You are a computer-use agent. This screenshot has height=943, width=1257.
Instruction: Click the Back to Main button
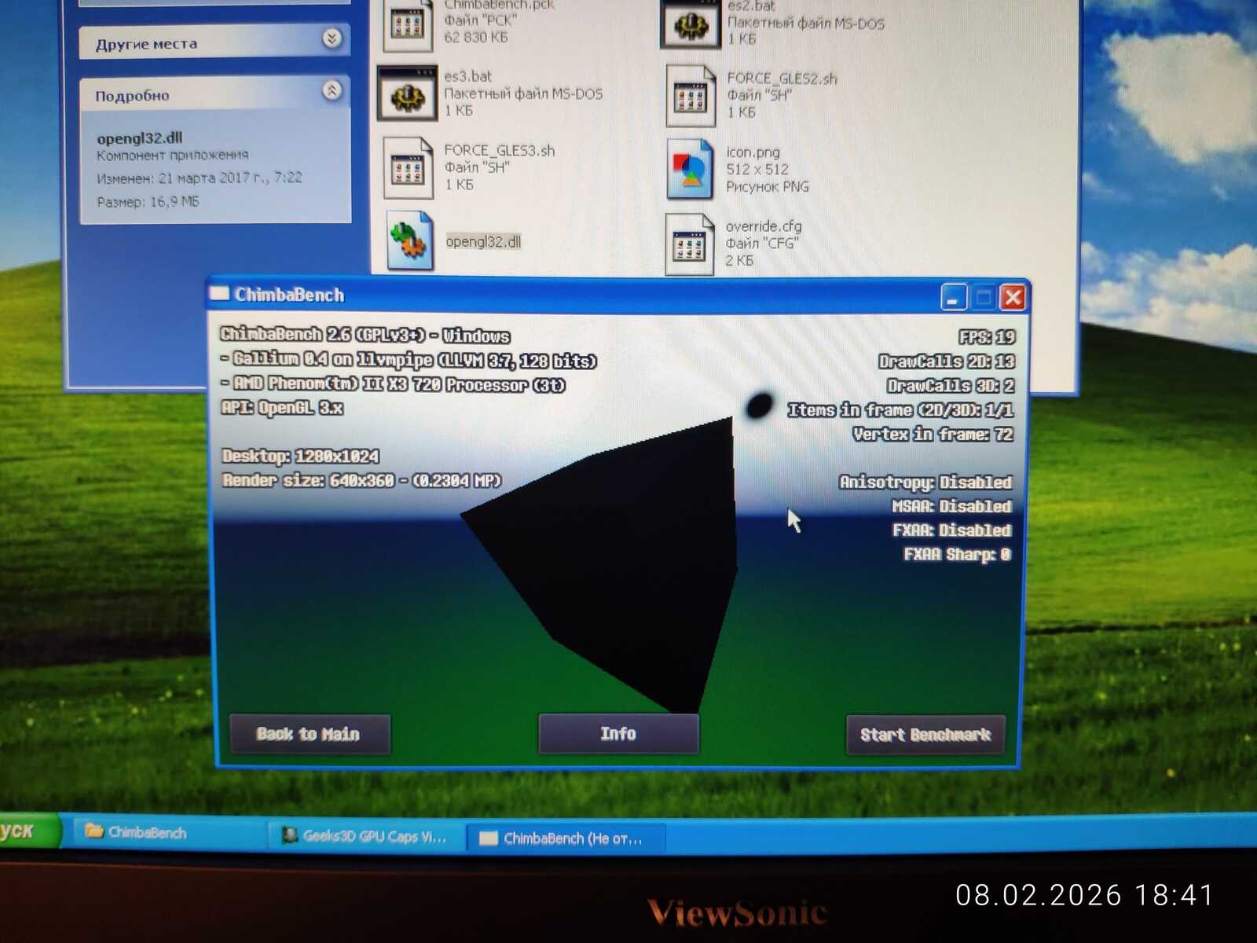pyautogui.click(x=310, y=734)
